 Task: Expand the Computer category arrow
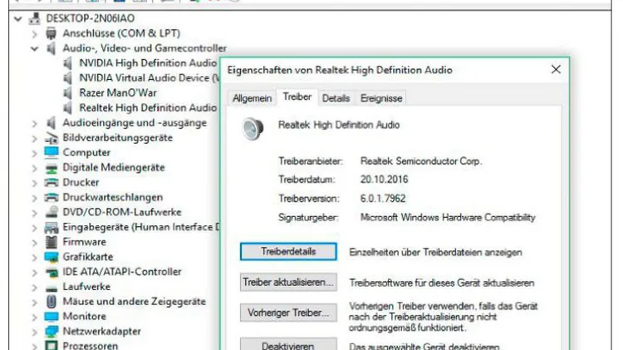[x=35, y=153]
